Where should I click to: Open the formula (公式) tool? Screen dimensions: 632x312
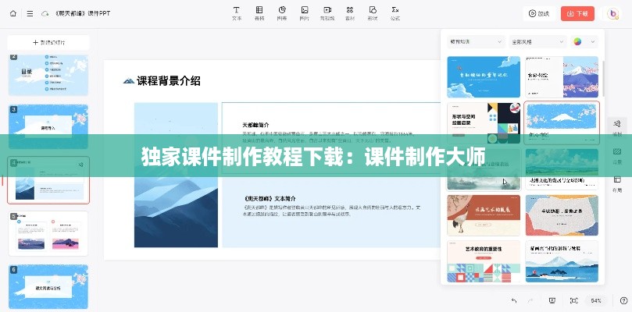[x=395, y=13]
